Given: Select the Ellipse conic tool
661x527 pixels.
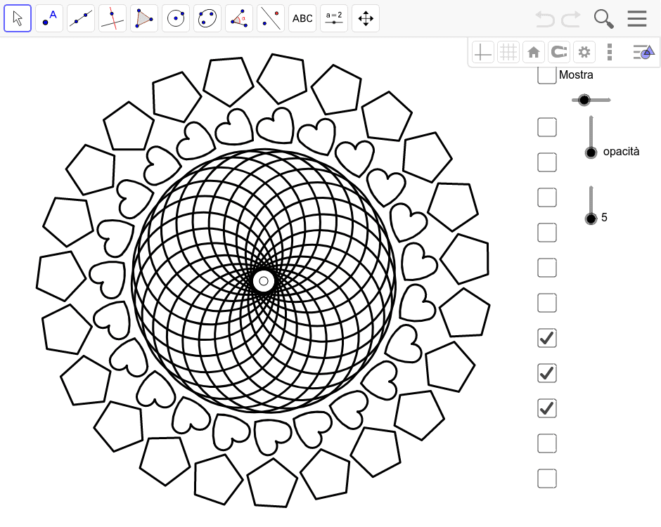Looking at the screenshot, I should tap(207, 18).
